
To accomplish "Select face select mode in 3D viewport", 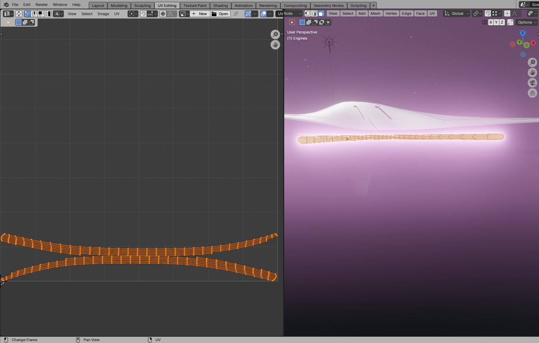I will pyautogui.click(x=321, y=13).
